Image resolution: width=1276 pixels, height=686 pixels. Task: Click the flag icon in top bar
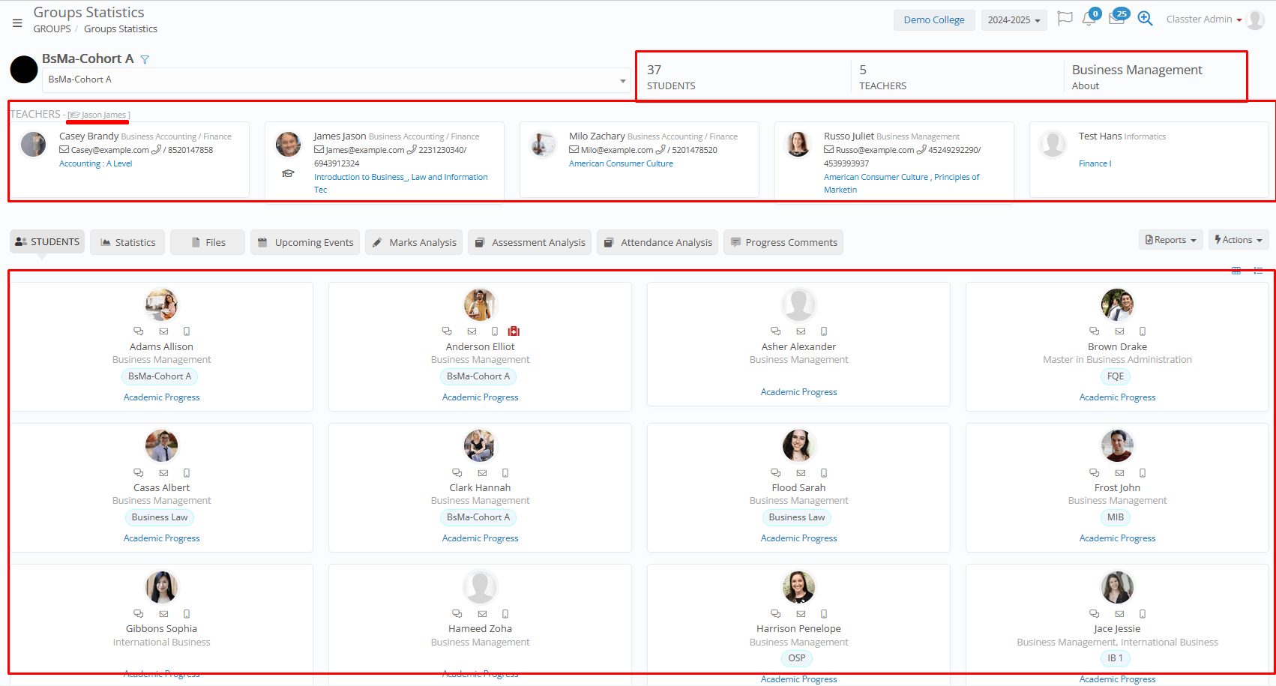1065,19
